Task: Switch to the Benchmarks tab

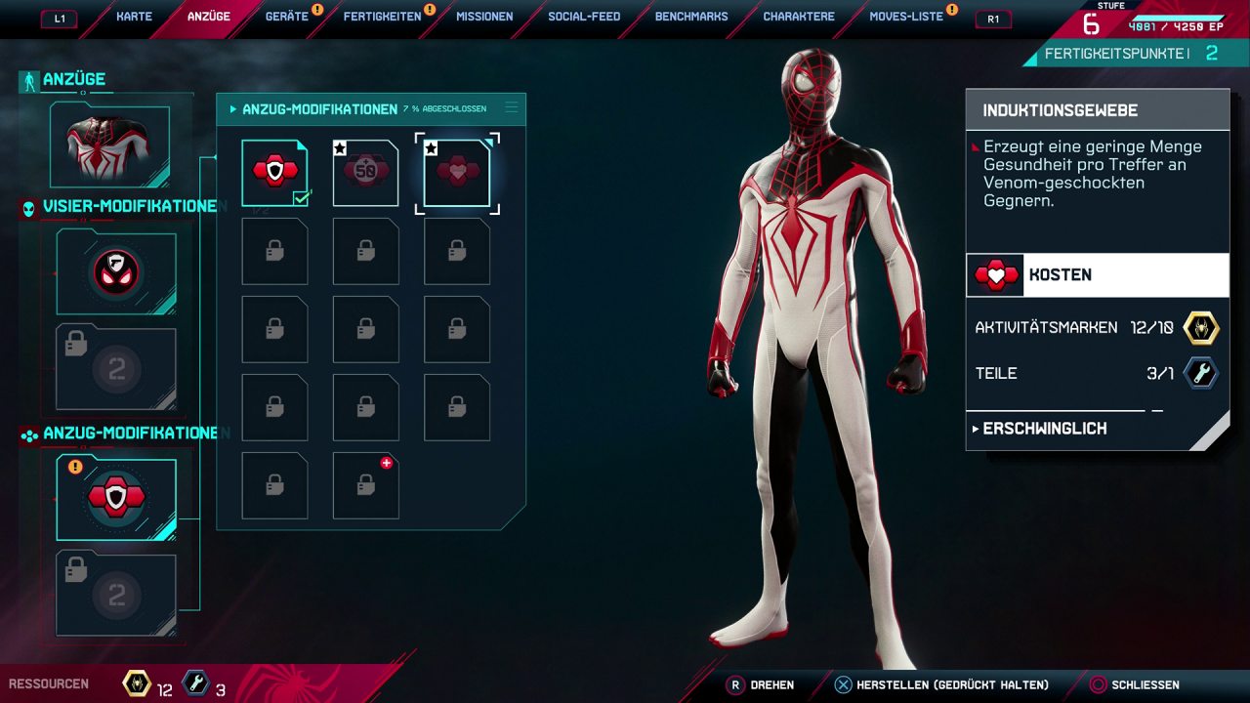Action: point(691,17)
